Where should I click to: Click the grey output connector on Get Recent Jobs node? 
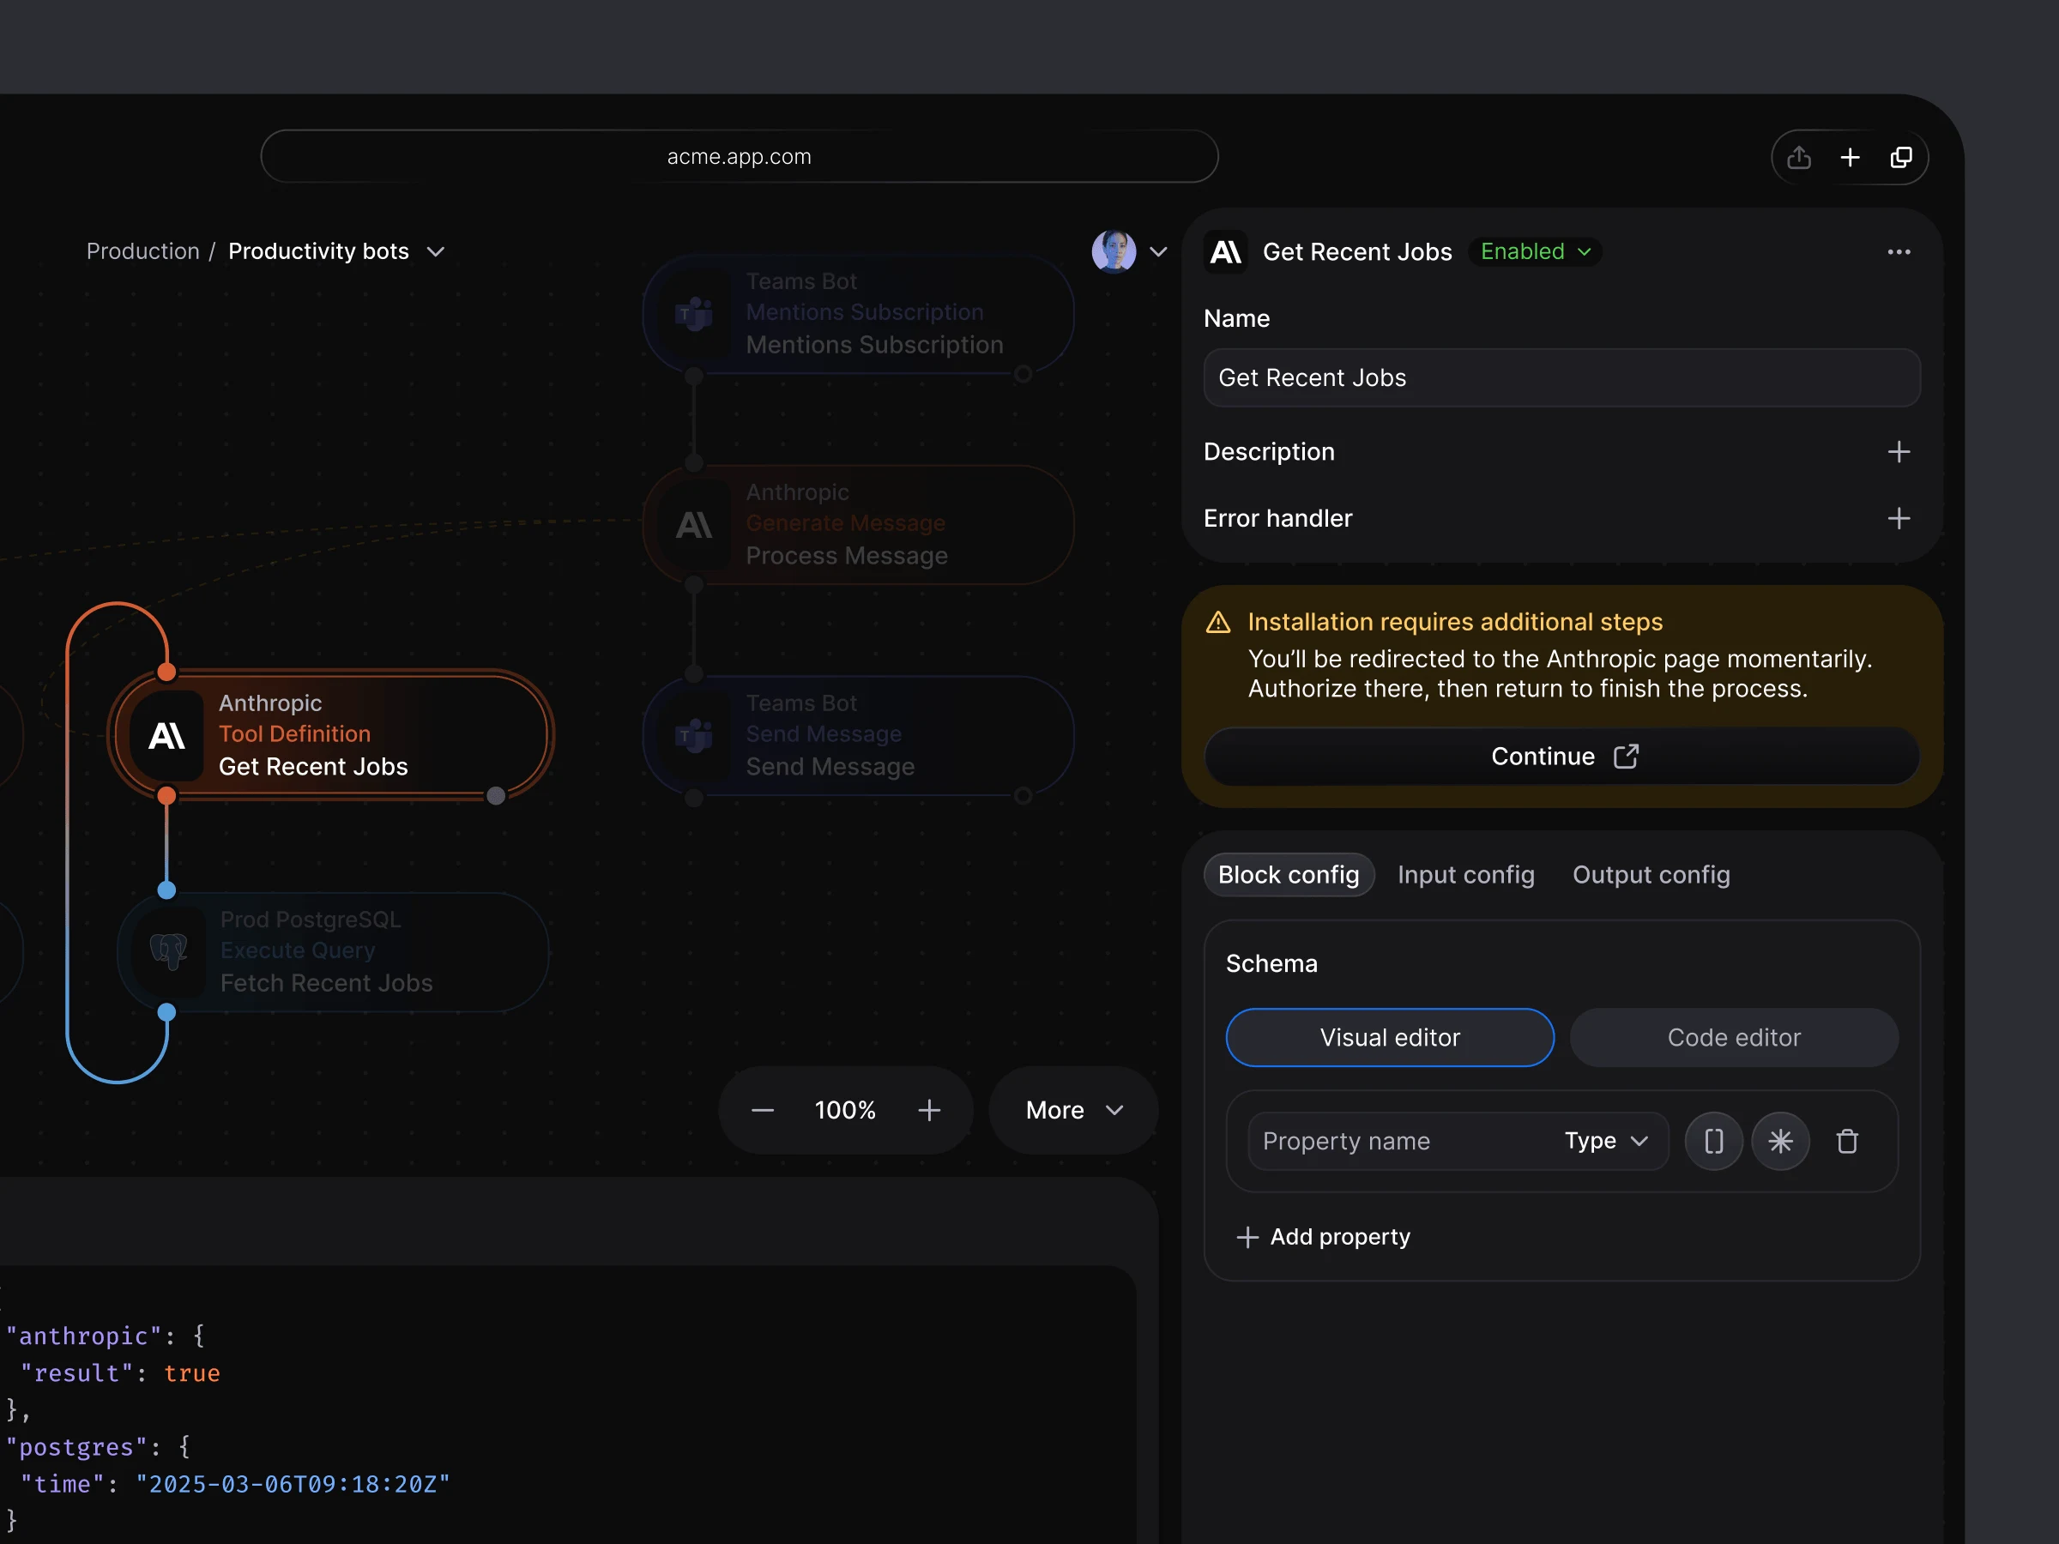click(x=496, y=796)
